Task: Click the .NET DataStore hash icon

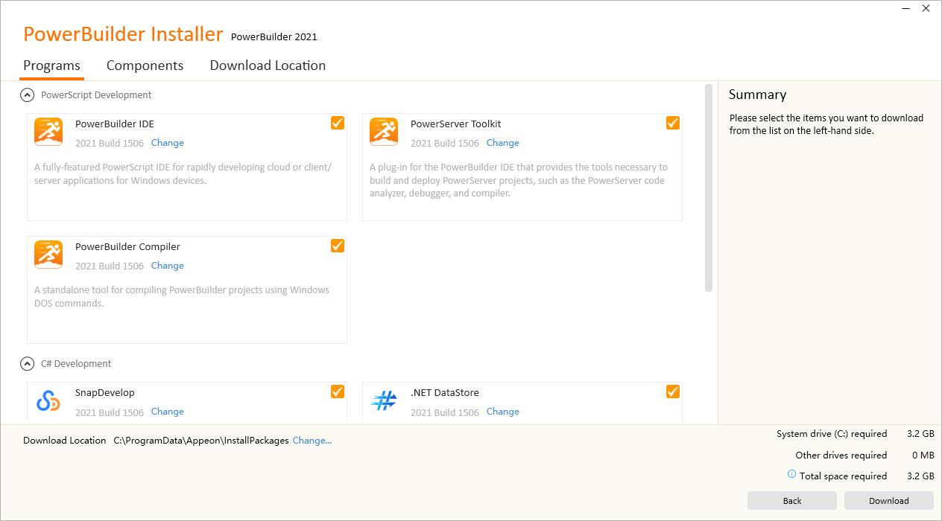Action: 384,400
